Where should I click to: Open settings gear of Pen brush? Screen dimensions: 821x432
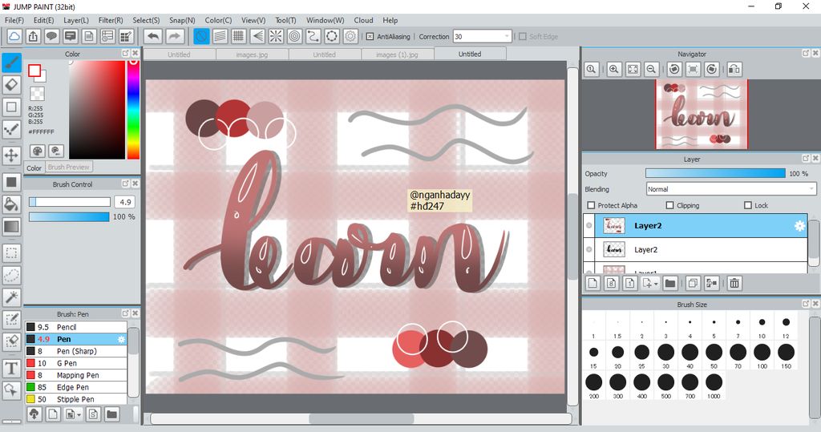coord(122,339)
